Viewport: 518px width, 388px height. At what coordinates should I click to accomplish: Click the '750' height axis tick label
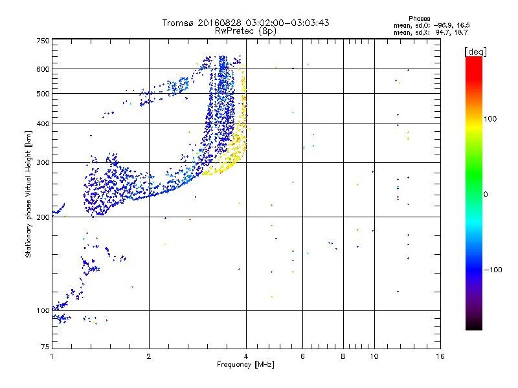pos(43,41)
